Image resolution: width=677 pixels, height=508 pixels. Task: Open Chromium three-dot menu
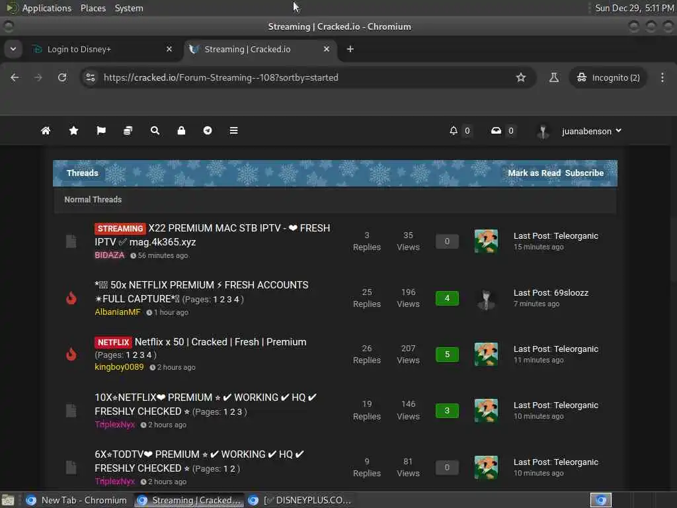tap(662, 77)
